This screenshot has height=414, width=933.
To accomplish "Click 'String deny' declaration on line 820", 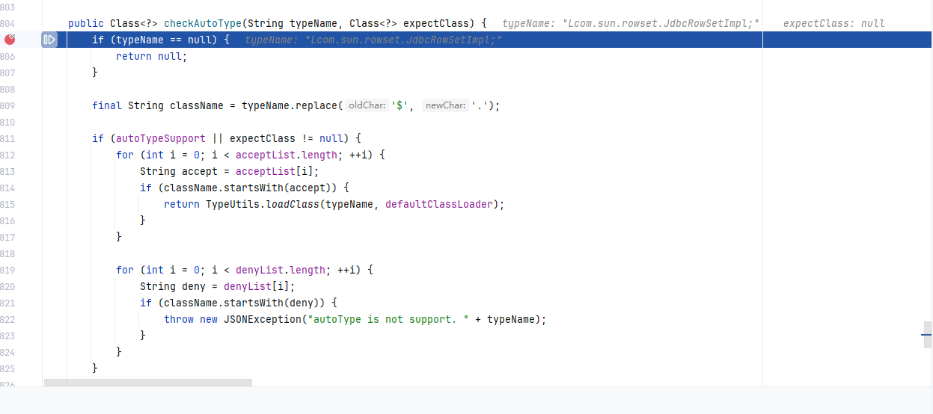I will [173, 286].
